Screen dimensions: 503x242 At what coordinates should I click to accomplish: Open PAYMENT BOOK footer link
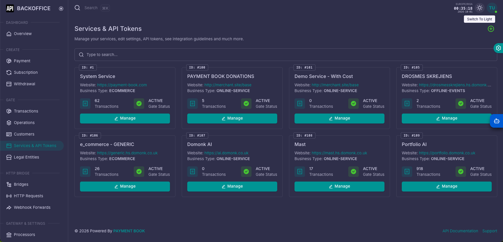[x=129, y=231]
